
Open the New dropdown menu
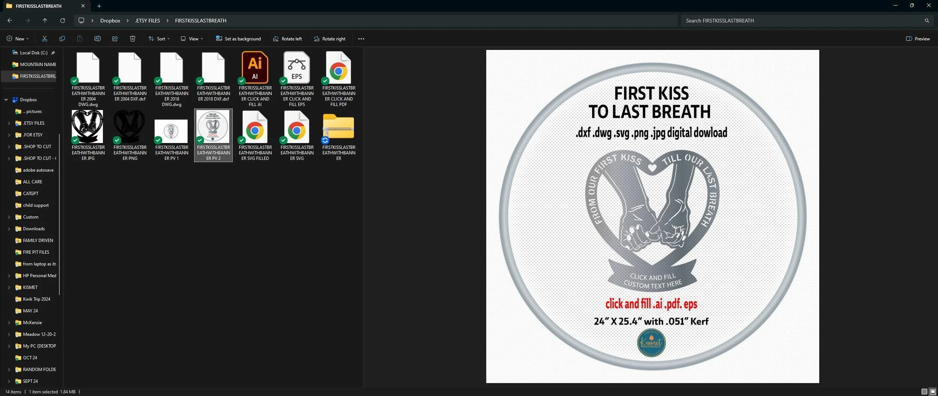pos(18,39)
